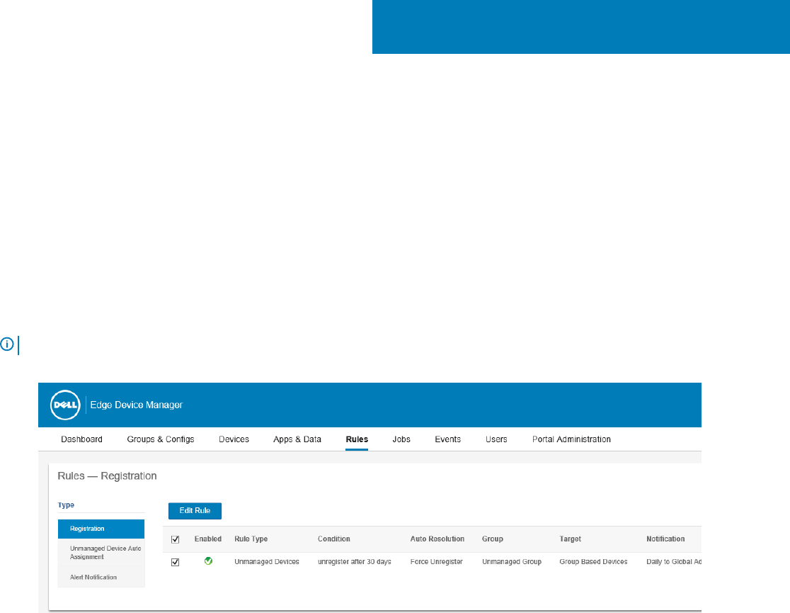The height and width of the screenshot is (613, 790).
Task: Open Portal Administration tab
Action: point(571,439)
